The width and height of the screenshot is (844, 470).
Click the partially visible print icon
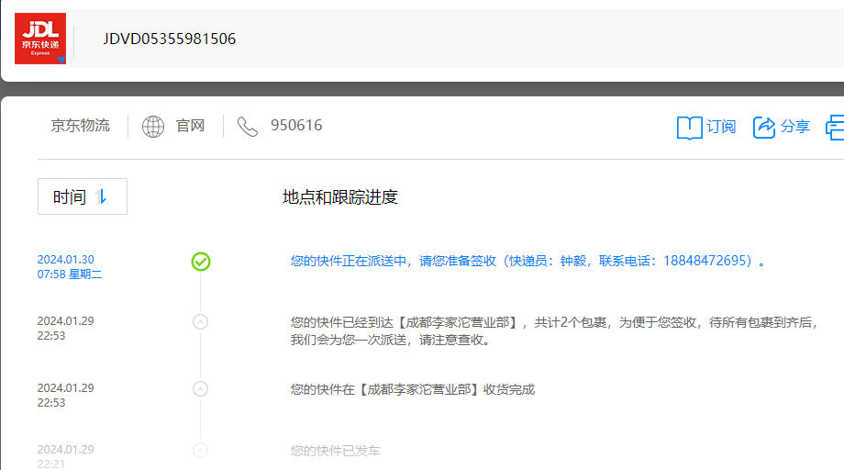(x=835, y=127)
